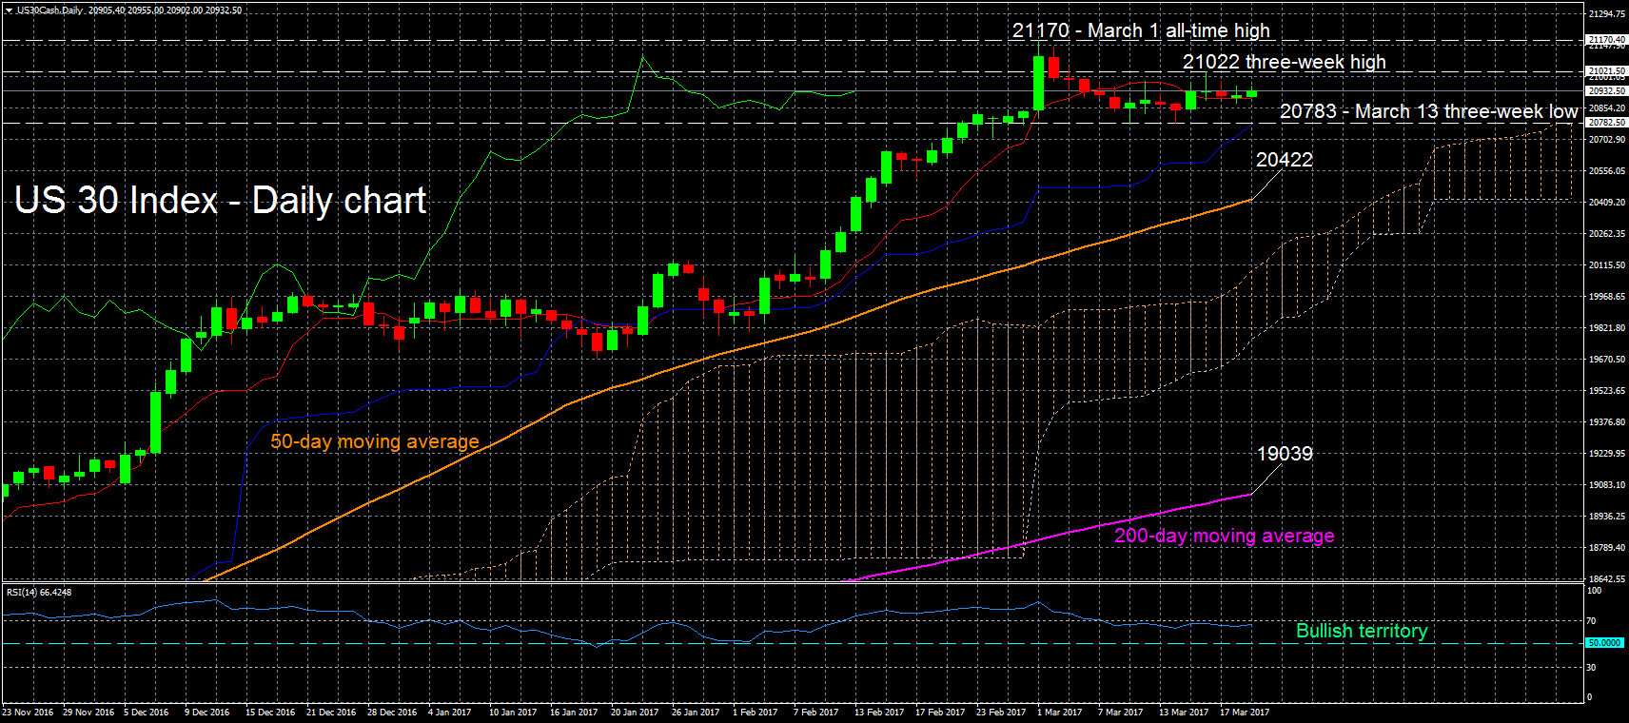Click the 19039 value label
The width and height of the screenshot is (1629, 723).
coord(1285,454)
